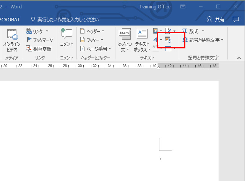Open the ACROBAT ribbon tab
The width and height of the screenshot is (245, 181).
pyautogui.click(x=10, y=19)
